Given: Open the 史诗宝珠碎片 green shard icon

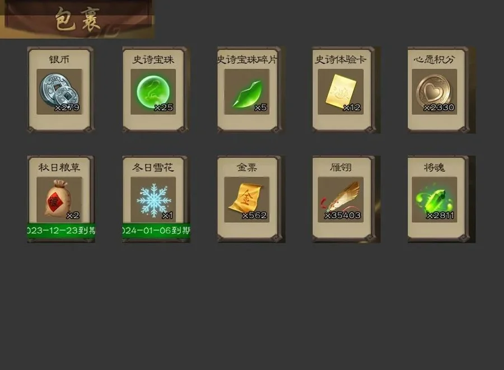Looking at the screenshot, I should [247, 92].
